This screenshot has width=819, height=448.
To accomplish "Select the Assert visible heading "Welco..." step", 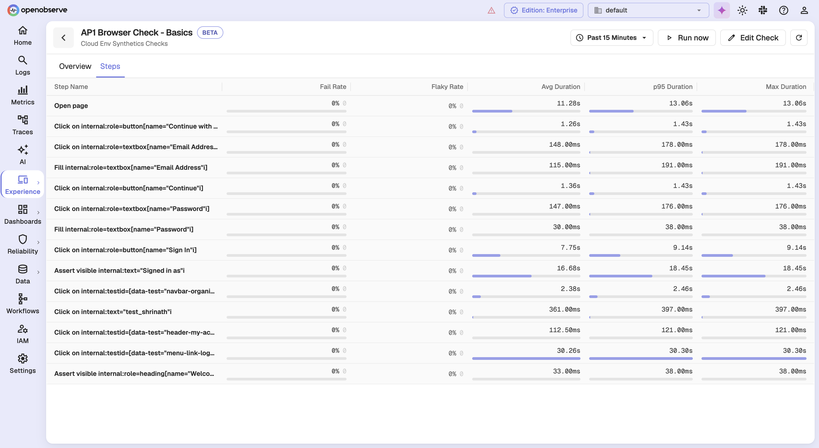I will pyautogui.click(x=430, y=374).
